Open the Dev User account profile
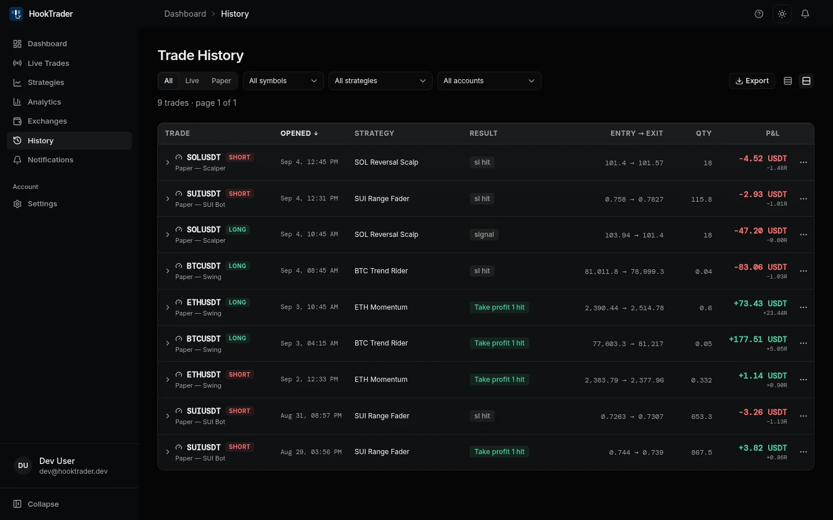Viewport: 833px width, 520px height. click(69, 466)
